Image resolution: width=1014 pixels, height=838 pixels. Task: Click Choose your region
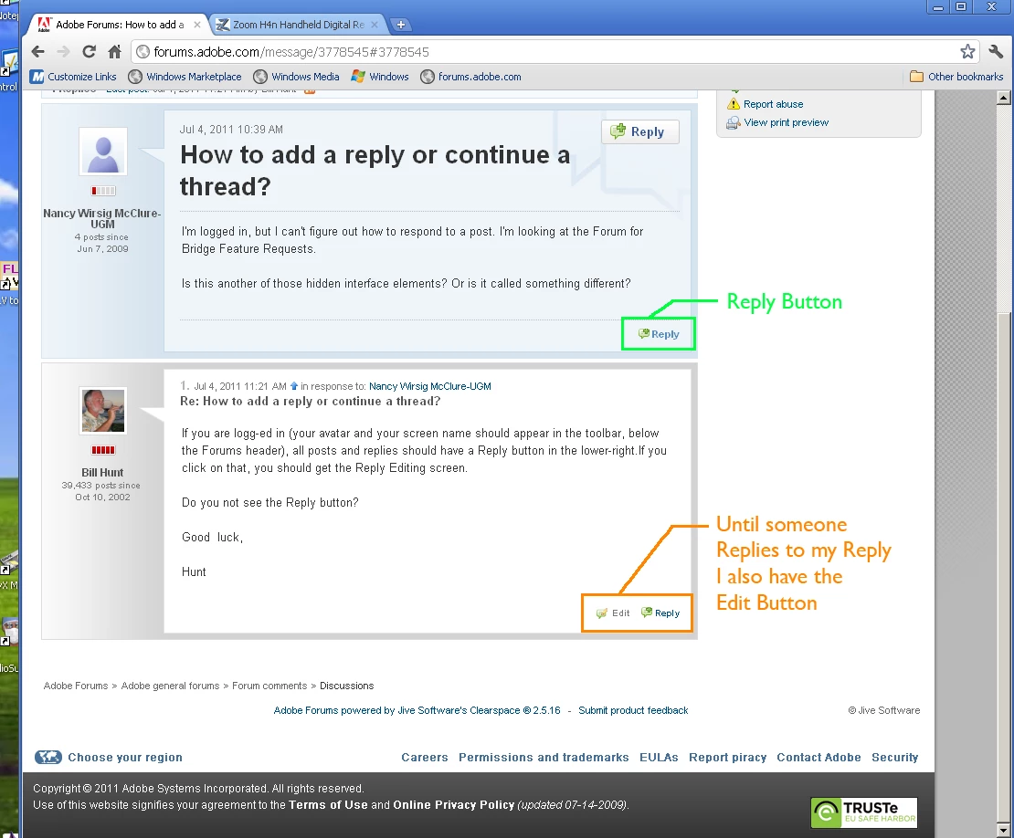pyautogui.click(x=125, y=758)
